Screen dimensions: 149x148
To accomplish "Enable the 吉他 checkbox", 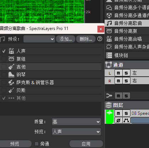I will (4, 67).
